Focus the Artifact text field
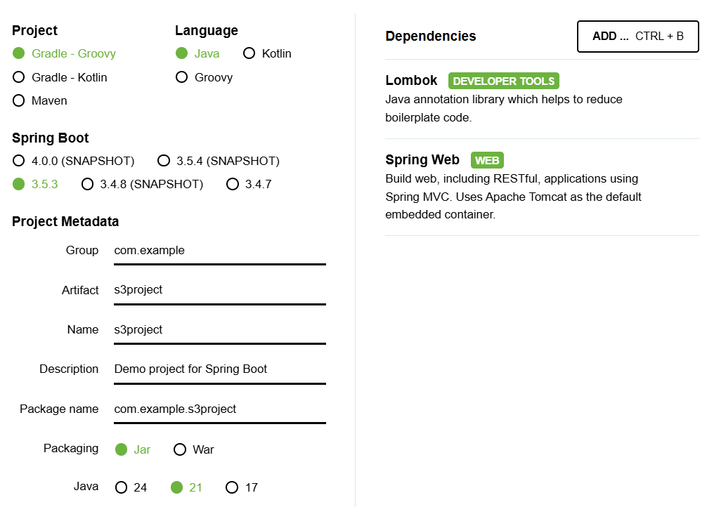Image resolution: width=707 pixels, height=507 pixels. pyautogui.click(x=219, y=290)
